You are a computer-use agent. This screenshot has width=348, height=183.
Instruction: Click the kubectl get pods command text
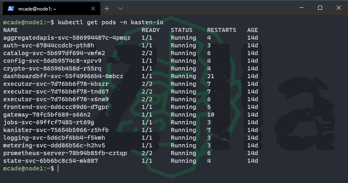[x=110, y=22]
